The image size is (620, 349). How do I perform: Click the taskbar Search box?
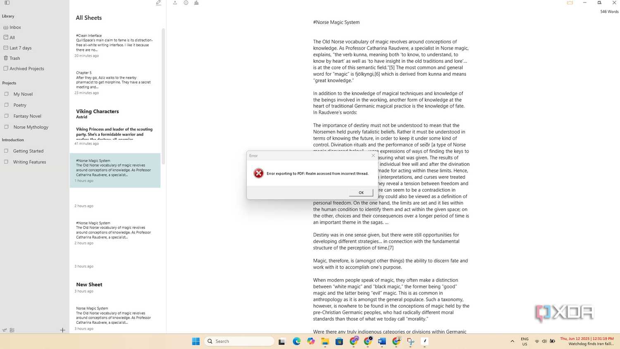click(239, 341)
